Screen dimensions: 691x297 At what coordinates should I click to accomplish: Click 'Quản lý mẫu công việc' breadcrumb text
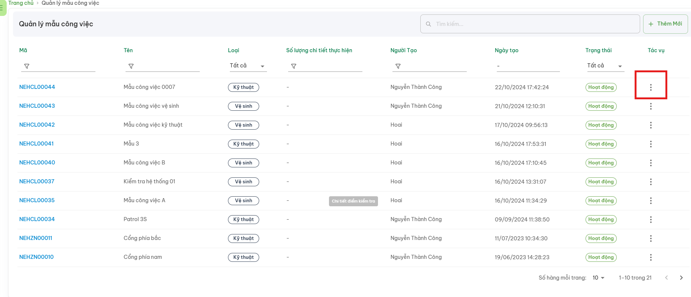click(70, 3)
